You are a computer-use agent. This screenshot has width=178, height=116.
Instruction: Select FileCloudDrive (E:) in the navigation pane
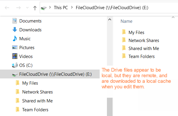pyautogui.click(x=55, y=74)
